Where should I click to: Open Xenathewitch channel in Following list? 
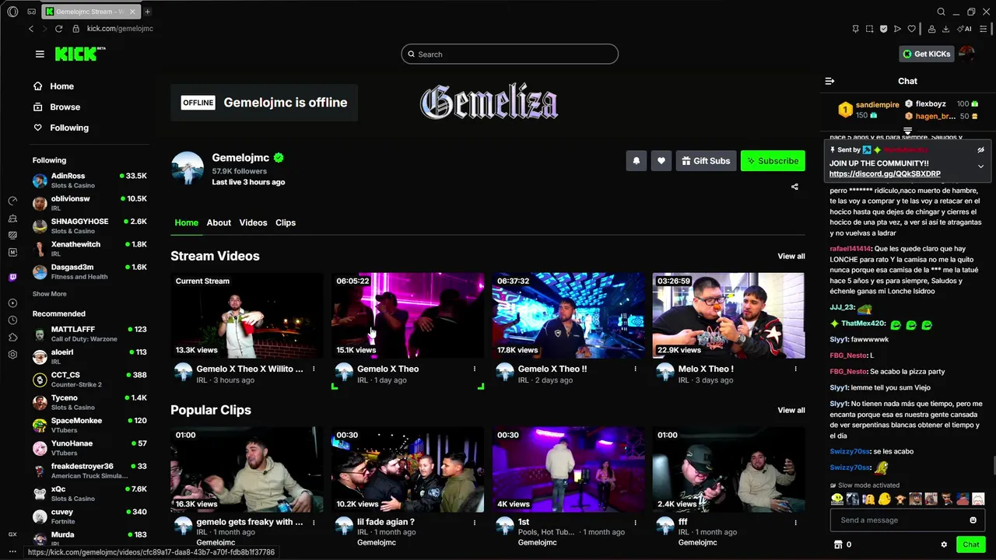point(89,249)
